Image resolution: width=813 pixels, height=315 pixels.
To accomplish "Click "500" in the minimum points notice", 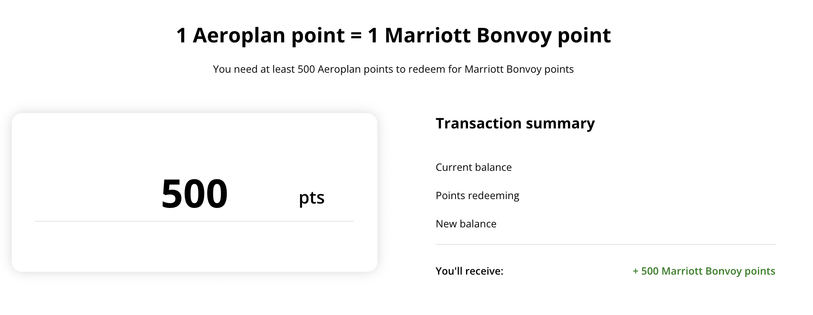I will tap(306, 69).
